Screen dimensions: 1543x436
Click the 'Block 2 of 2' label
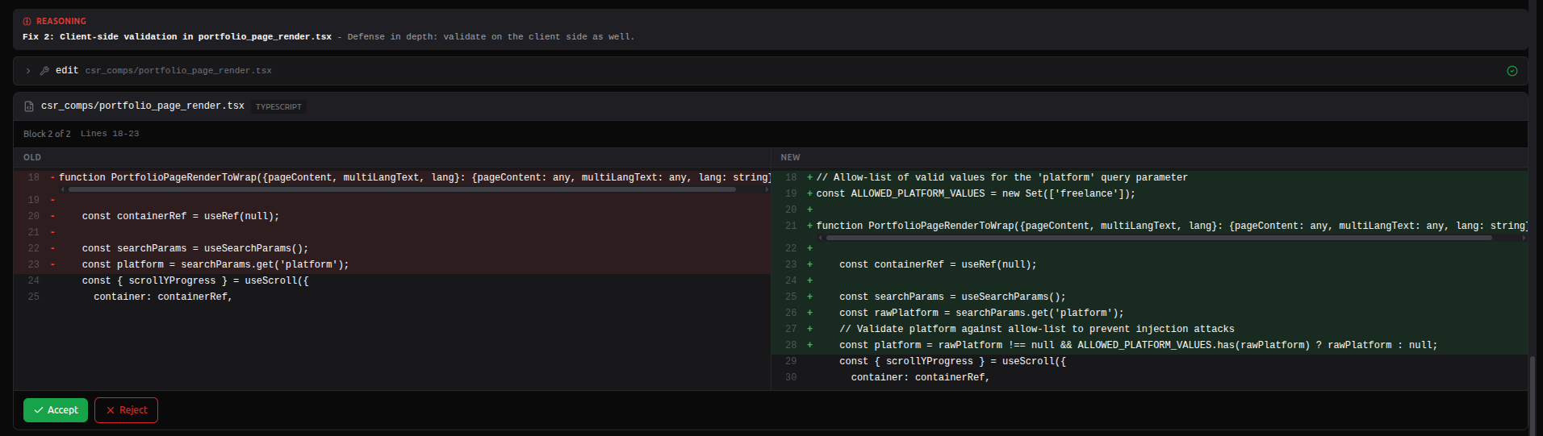click(x=47, y=134)
